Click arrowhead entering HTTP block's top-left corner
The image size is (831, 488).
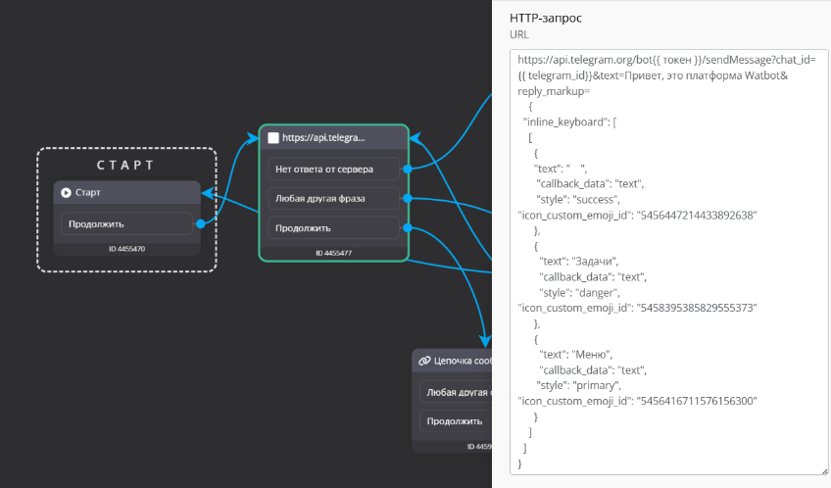click(246, 138)
